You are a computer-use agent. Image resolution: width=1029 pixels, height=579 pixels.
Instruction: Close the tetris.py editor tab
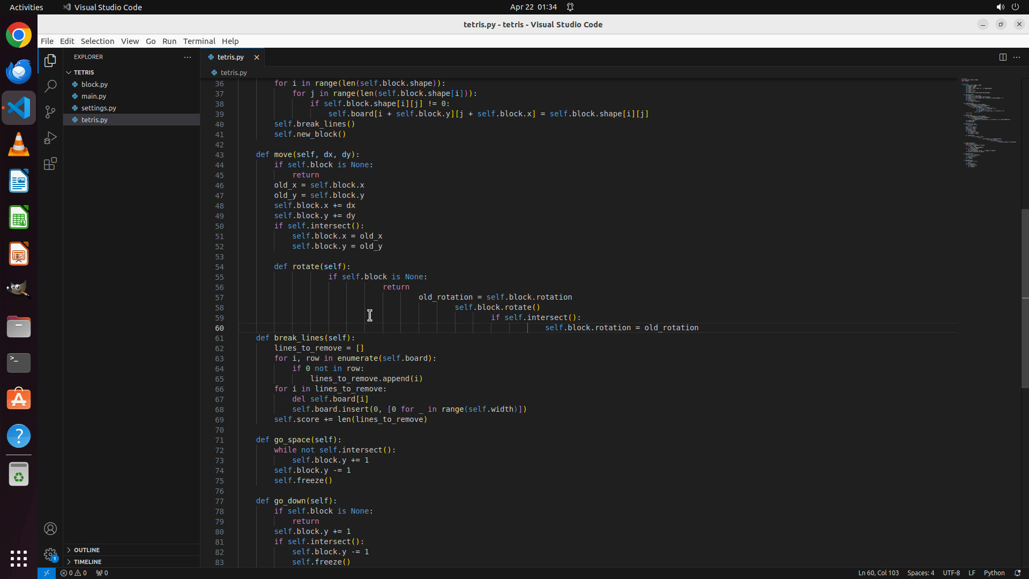click(257, 57)
